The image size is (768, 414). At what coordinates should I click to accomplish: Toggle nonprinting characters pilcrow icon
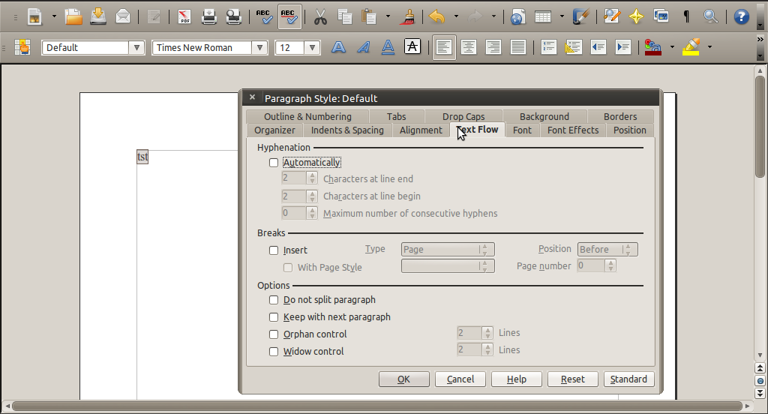(x=686, y=16)
